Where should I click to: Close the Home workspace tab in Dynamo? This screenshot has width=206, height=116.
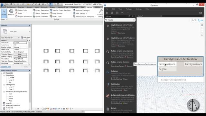tap(161, 16)
